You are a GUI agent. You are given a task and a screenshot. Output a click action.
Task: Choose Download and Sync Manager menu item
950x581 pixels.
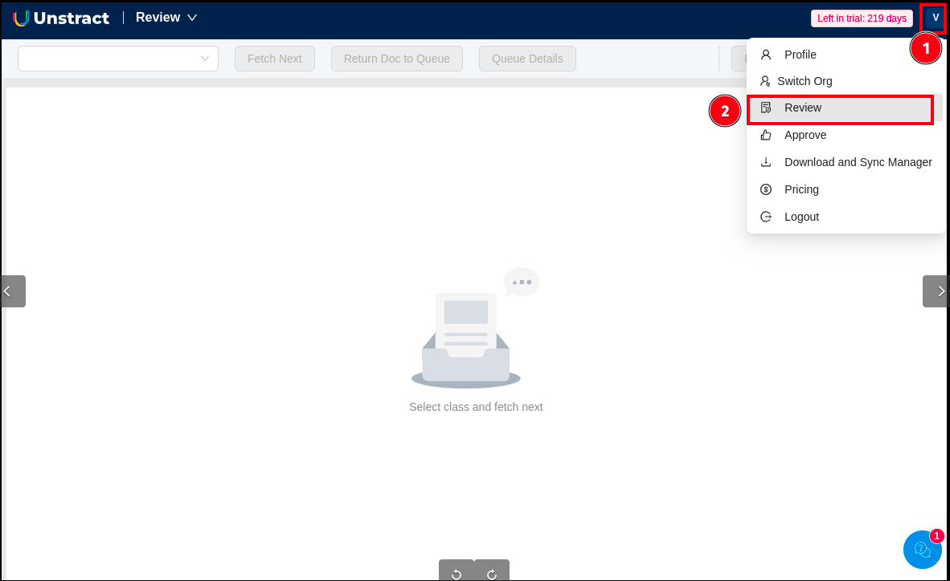click(x=858, y=162)
